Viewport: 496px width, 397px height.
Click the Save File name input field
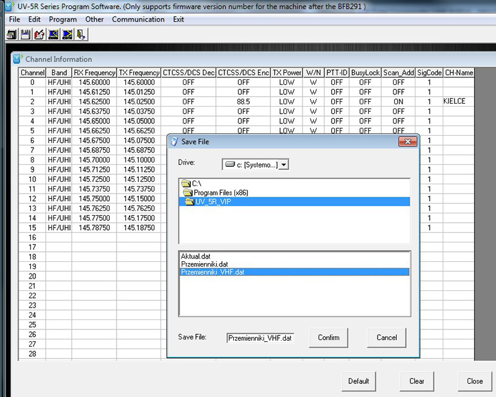point(260,338)
